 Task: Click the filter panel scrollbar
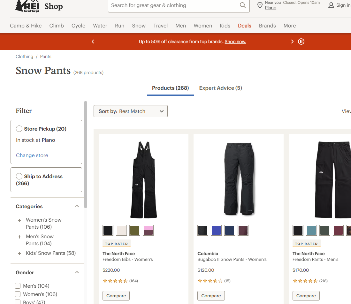86,155
